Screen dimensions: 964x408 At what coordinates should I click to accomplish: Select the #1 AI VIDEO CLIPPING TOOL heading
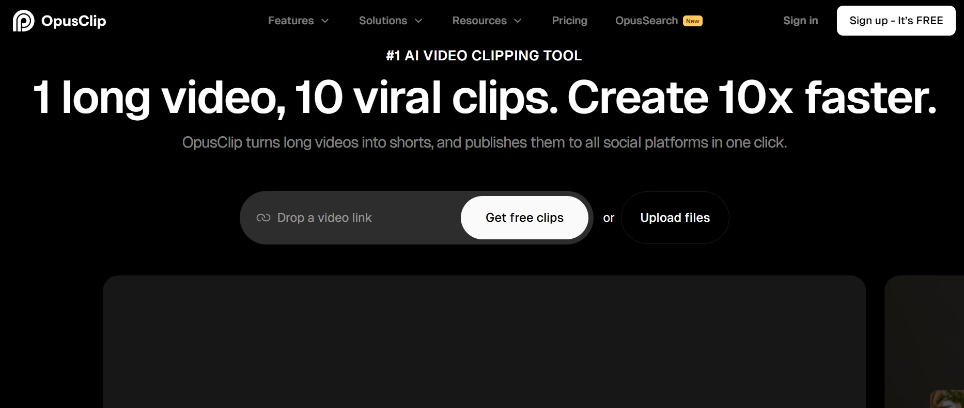[484, 56]
